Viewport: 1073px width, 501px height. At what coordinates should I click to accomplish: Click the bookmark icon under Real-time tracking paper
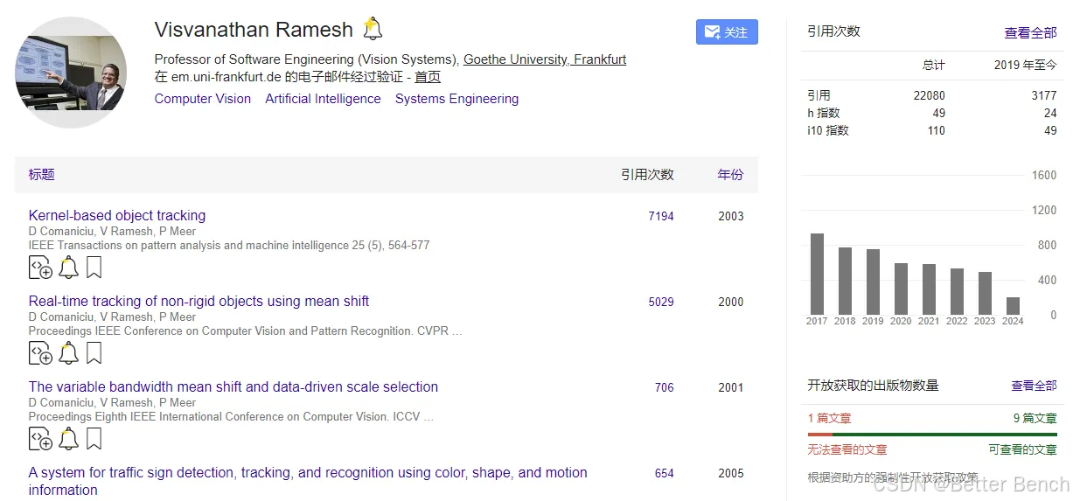[x=94, y=353]
